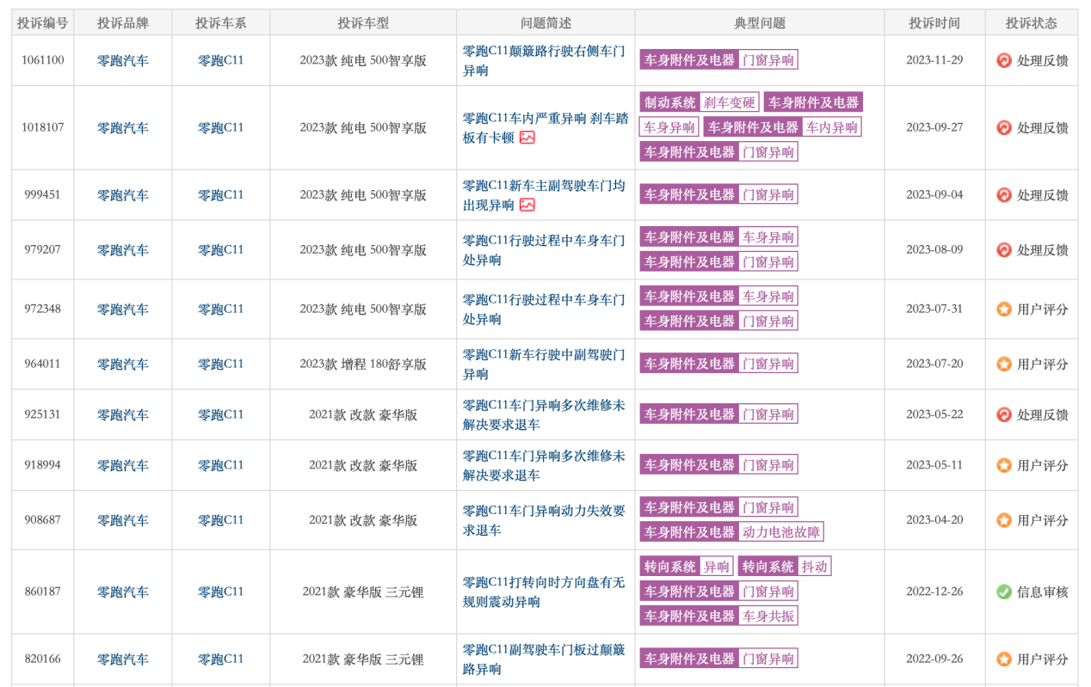Open 行驶过程中车身车门处异响 in row 979207
This screenshot has height=687, width=1091.
pos(544,250)
